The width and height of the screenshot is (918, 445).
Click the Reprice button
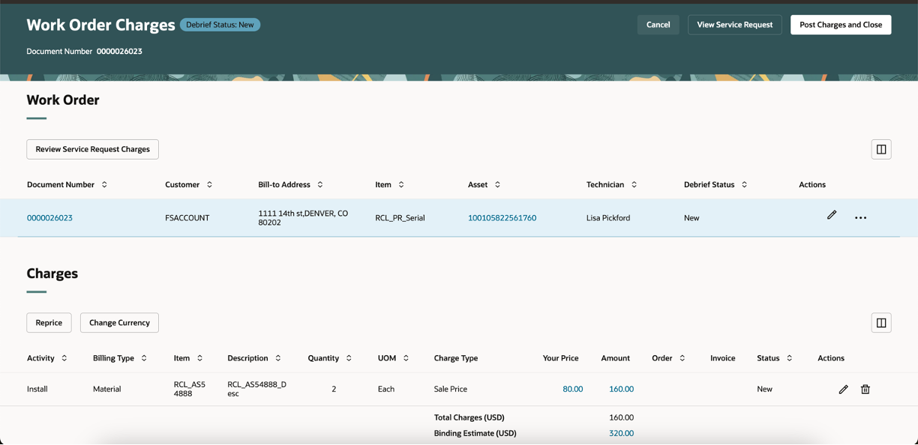point(49,323)
